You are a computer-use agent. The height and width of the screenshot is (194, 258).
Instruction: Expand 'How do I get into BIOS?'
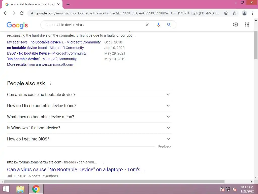(x=89, y=139)
